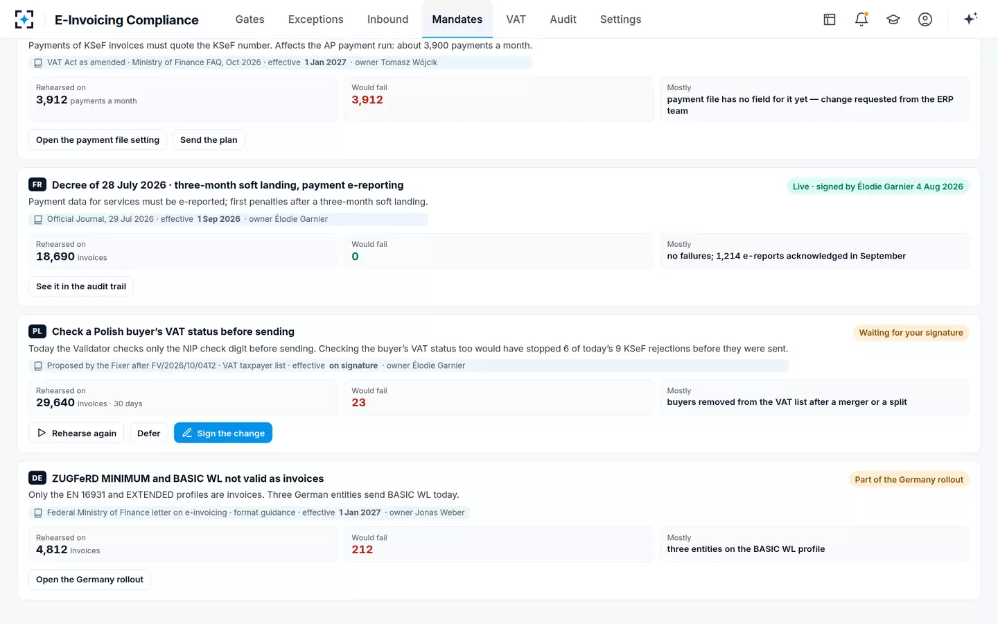Screen dimensions: 998x624
Task: Open the Settings tab
Action: tap(620, 19)
